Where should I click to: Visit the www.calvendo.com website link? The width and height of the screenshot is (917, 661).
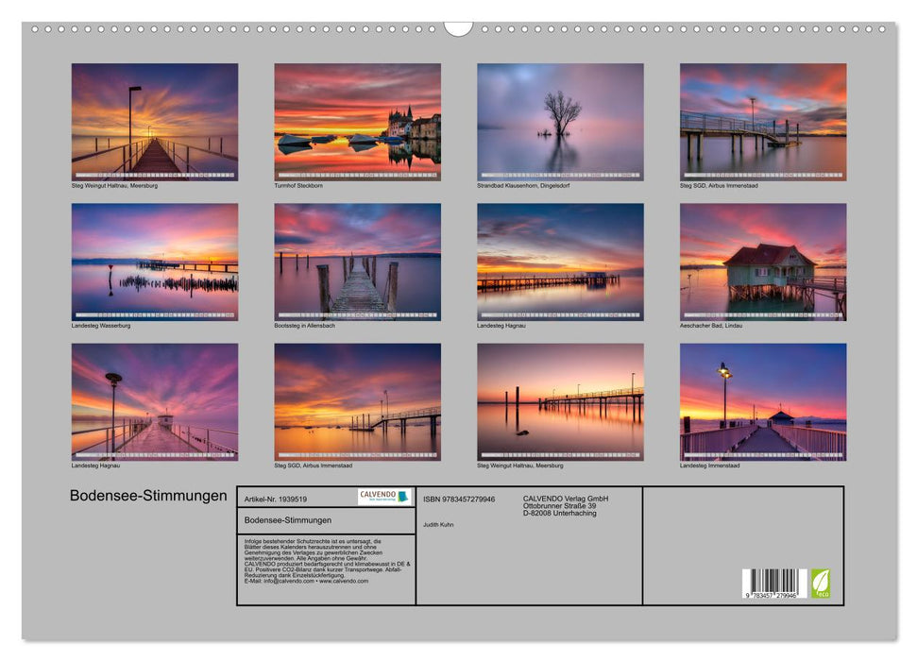345,583
